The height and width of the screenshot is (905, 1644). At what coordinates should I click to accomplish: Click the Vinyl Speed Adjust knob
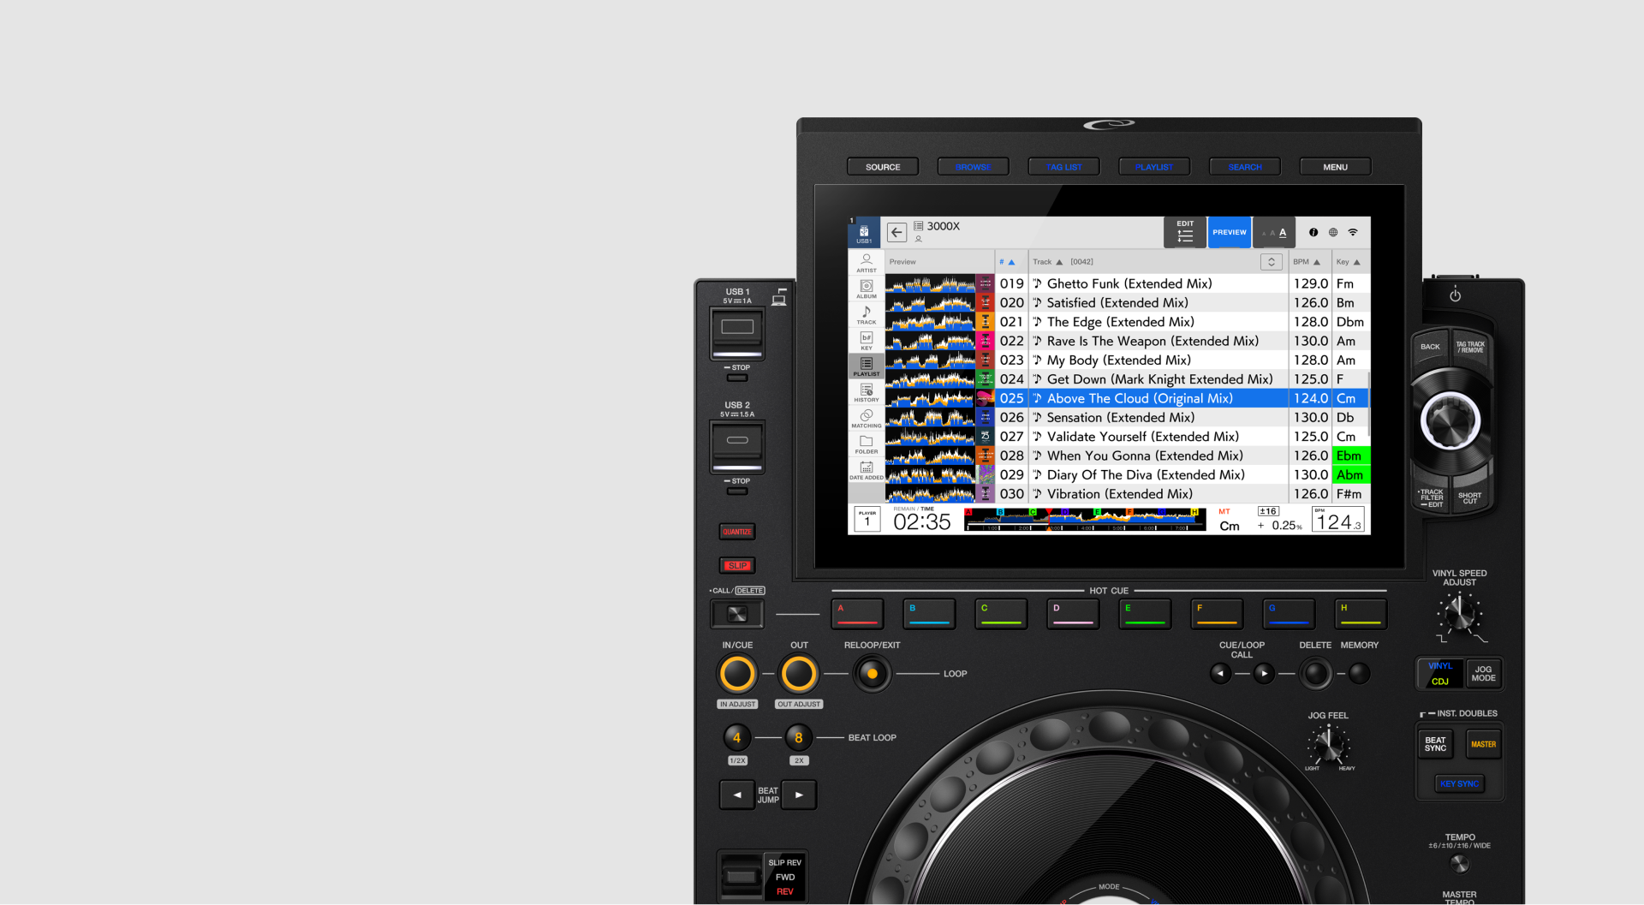[x=1460, y=614]
